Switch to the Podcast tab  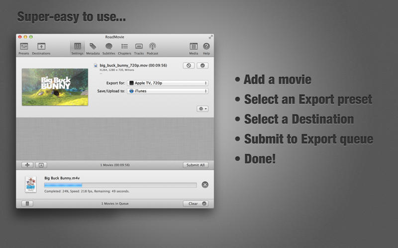pyautogui.click(x=152, y=49)
